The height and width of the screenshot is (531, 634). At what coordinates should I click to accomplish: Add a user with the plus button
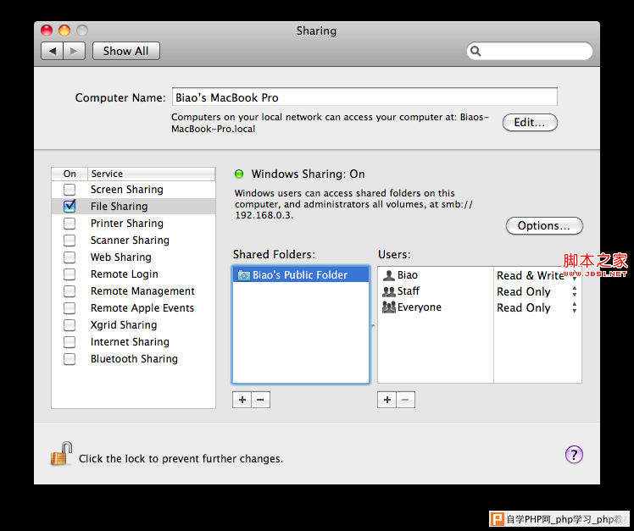coord(387,400)
